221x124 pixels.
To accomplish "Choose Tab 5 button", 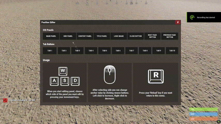I will 105,51.
